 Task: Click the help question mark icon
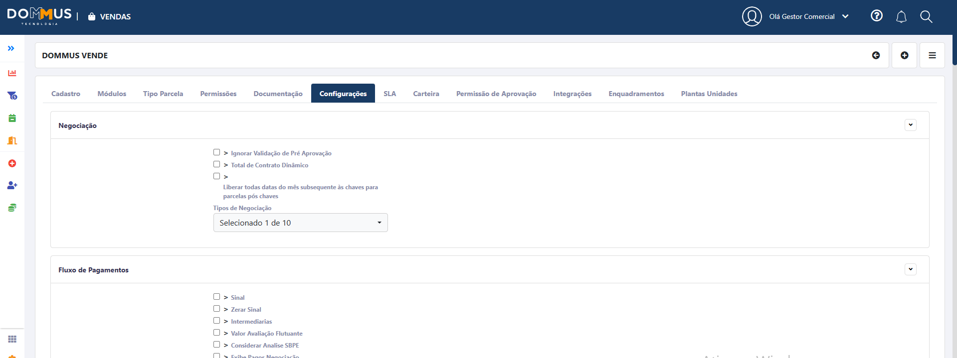[876, 16]
